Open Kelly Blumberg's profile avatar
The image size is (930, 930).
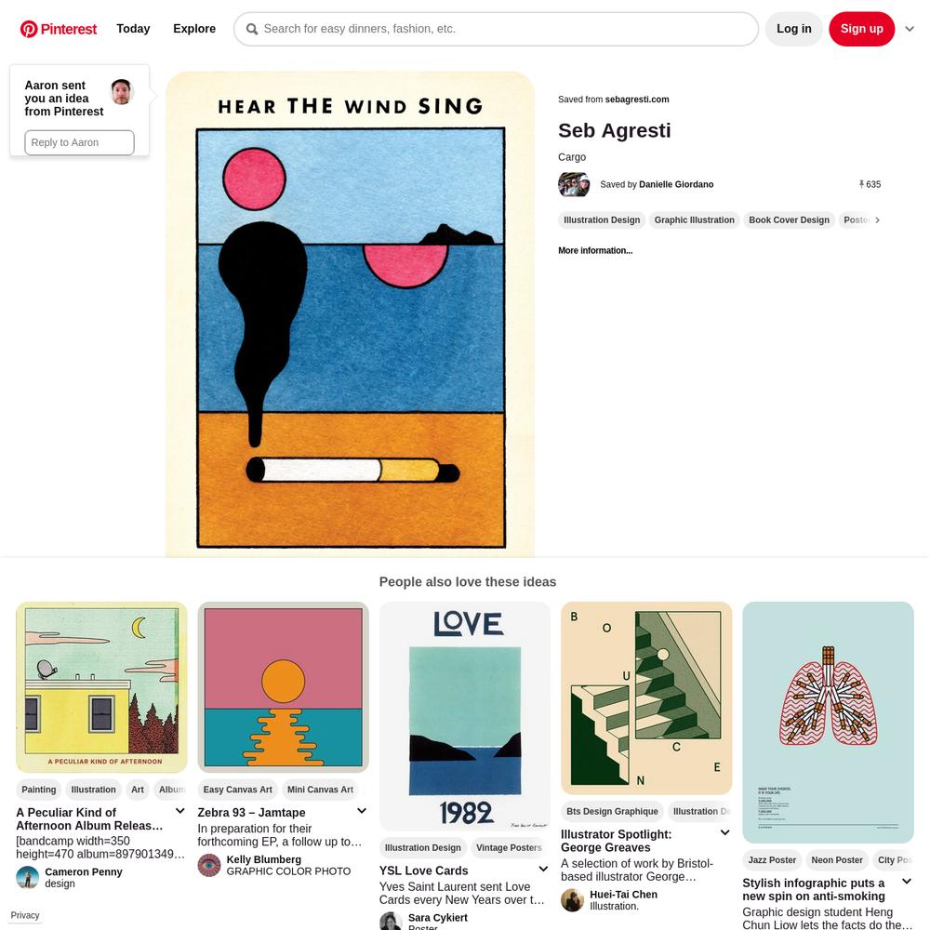tap(208, 865)
